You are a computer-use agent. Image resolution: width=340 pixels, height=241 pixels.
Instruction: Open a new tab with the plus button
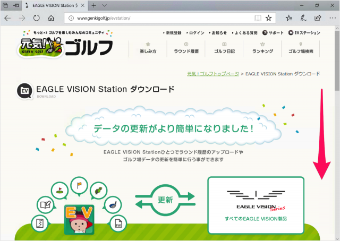[93, 5]
